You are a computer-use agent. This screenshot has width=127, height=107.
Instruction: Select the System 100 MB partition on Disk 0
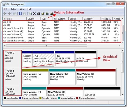pyautogui.click(x=27, y=59)
